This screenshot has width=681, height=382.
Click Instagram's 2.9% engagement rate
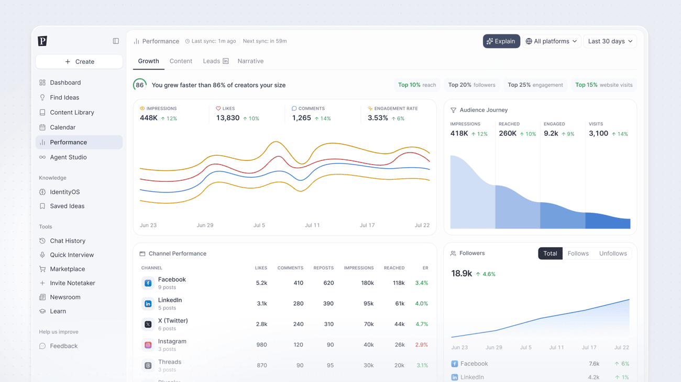[x=422, y=345]
